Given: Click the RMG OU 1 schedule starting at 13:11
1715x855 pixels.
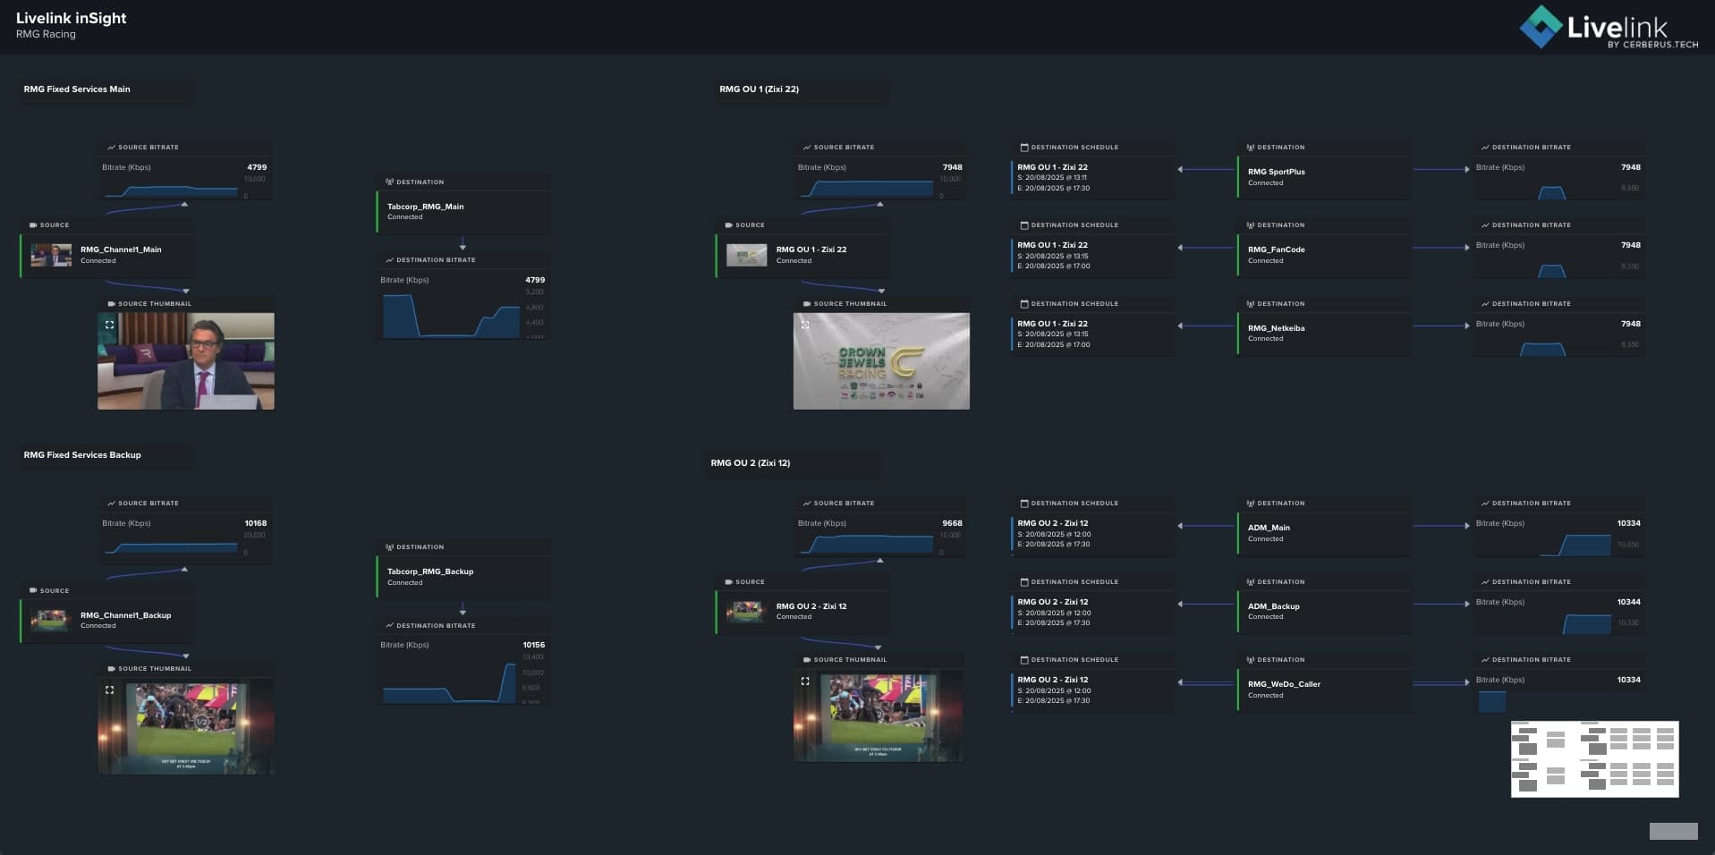Looking at the screenshot, I should [x=1093, y=177].
